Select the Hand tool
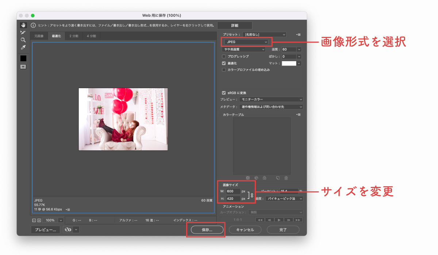Viewport: 438px width, 255px height. [x=23, y=25]
